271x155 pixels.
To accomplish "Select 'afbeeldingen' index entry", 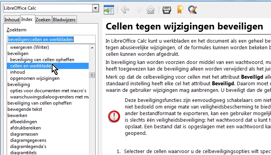I will 23,122.
